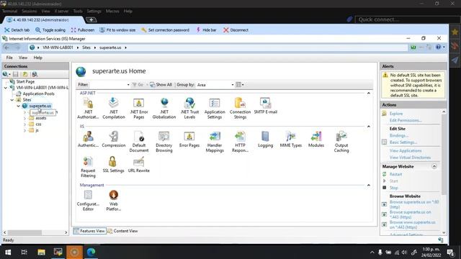Open Web Platform Installer feature
This screenshot has width=461, height=259.
tap(114, 201)
